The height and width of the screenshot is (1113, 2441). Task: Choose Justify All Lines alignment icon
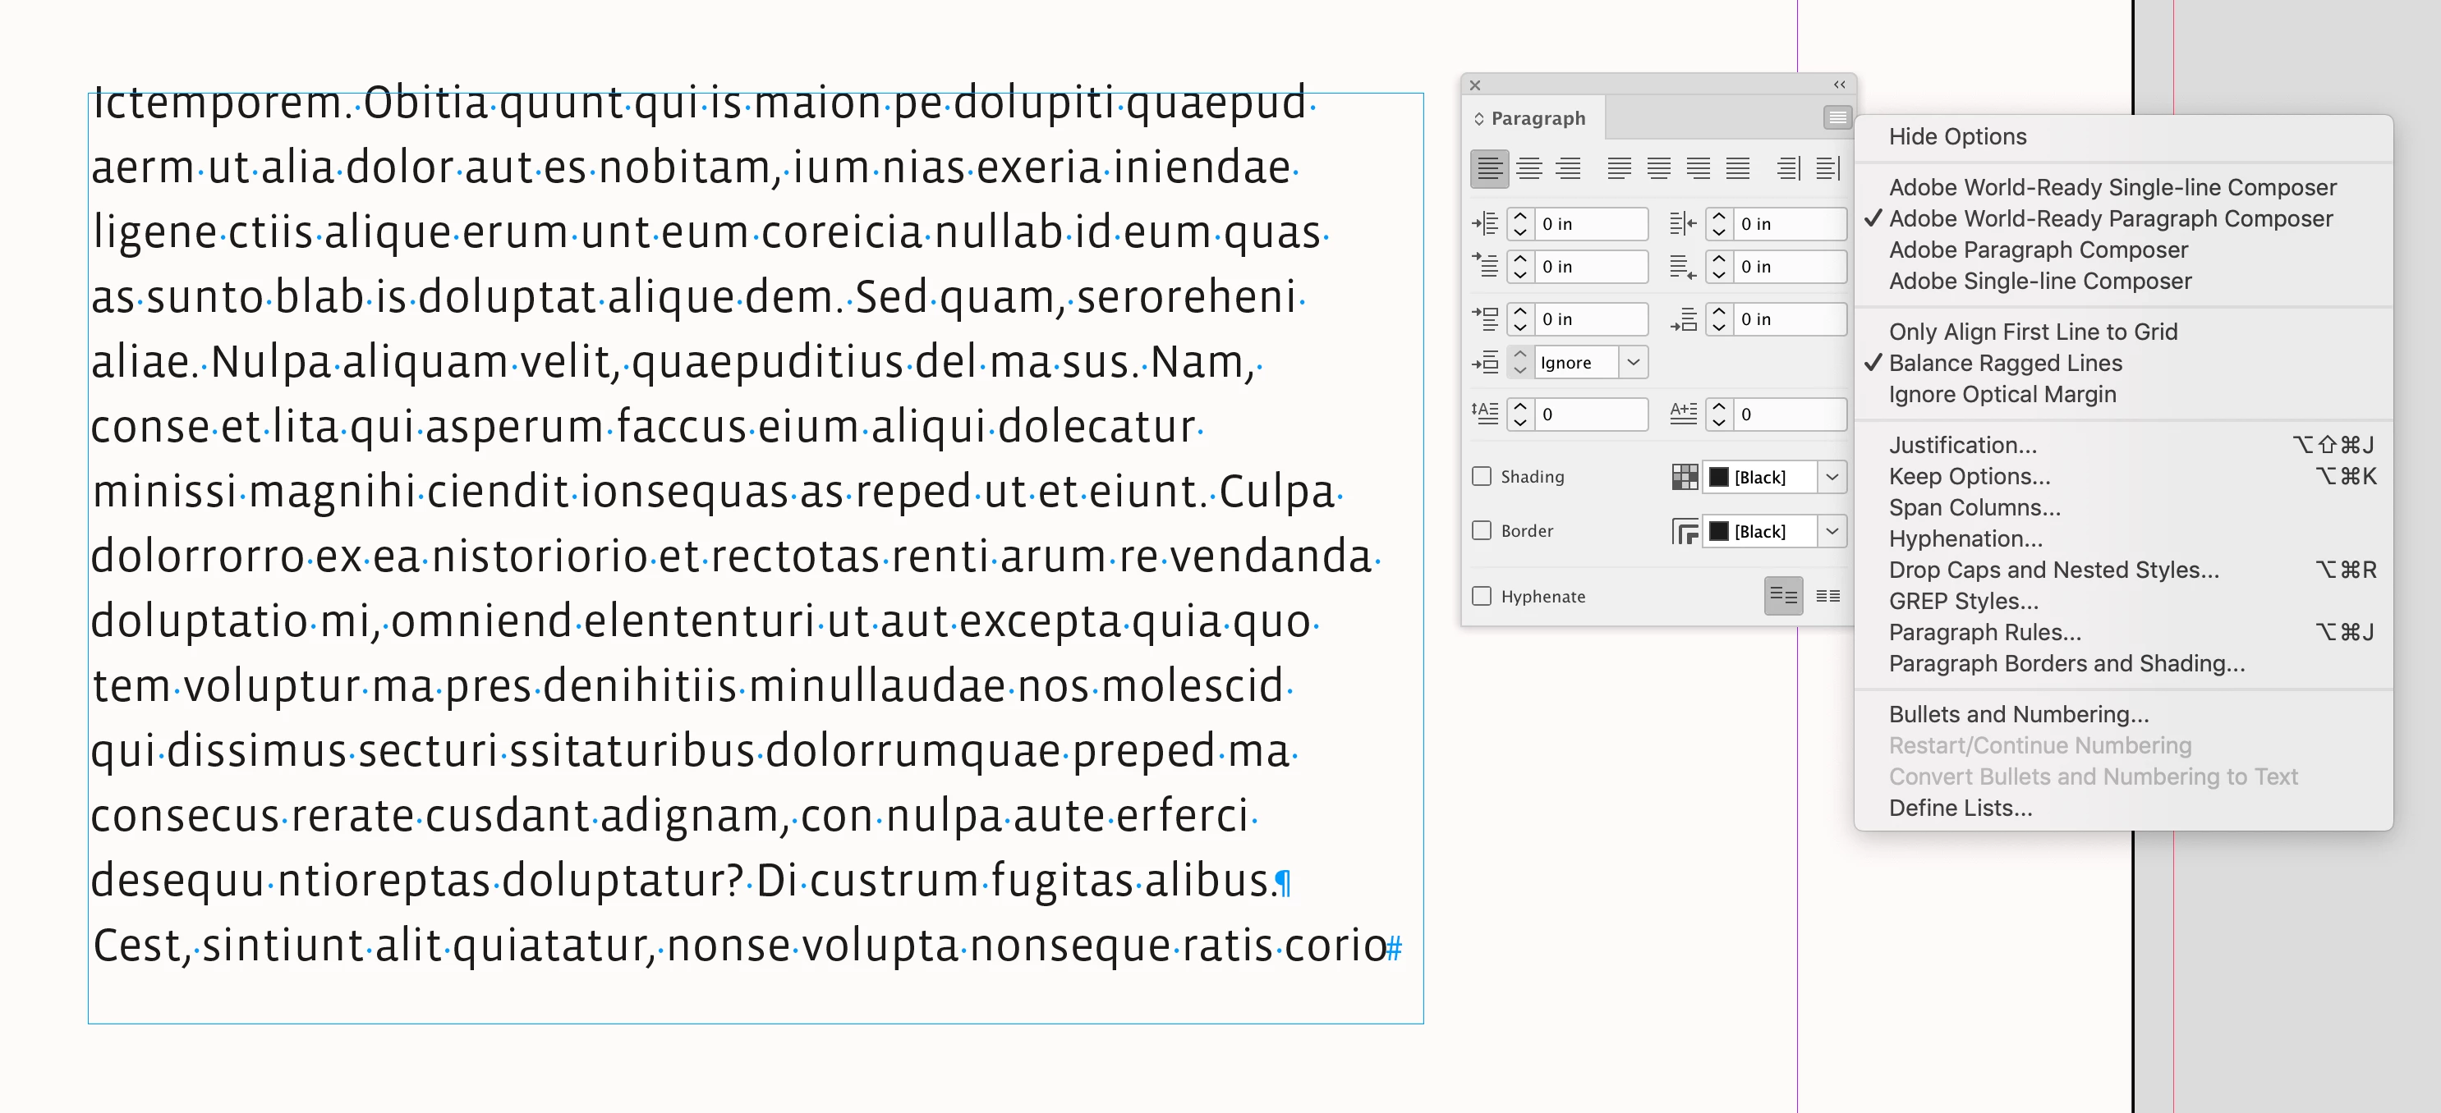[x=1737, y=168]
